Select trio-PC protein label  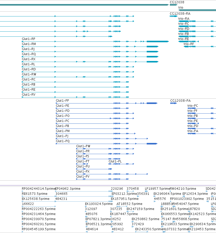193,106
